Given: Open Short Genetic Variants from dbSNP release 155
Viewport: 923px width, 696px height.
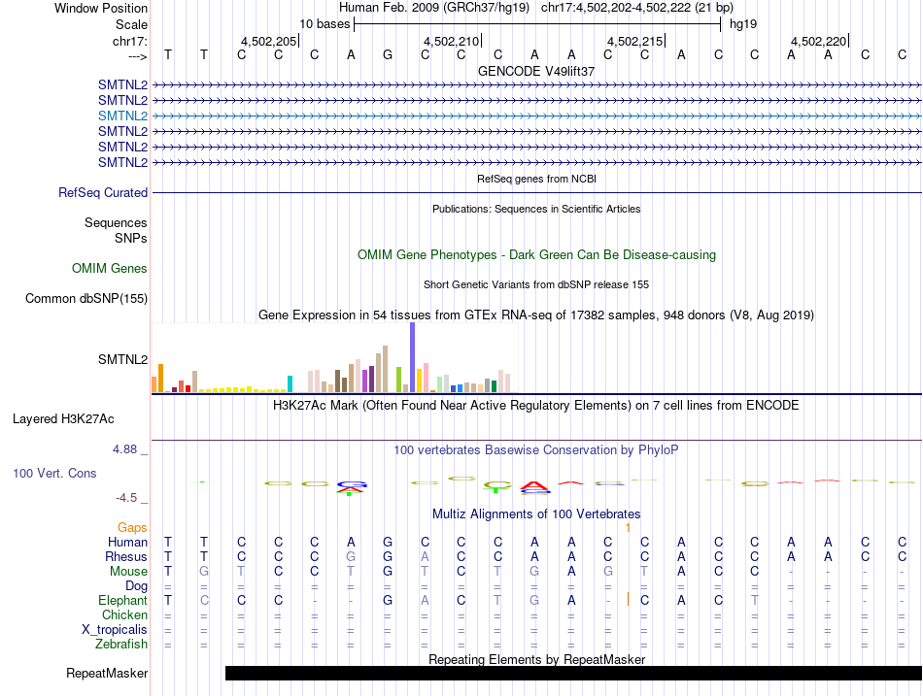Looking at the screenshot, I should [x=536, y=284].
